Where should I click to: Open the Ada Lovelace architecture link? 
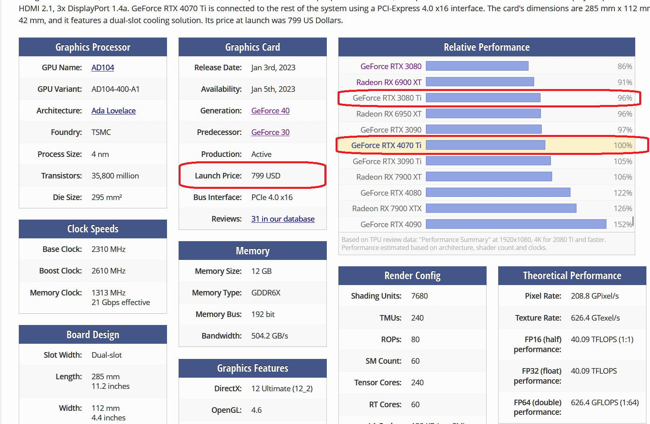tap(113, 111)
